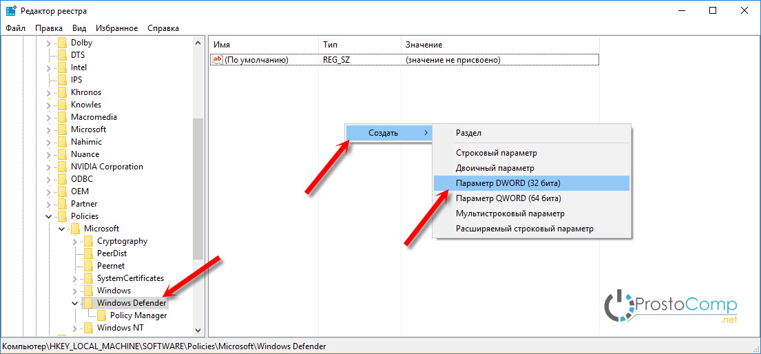This screenshot has width=761, height=354.
Task: Click the IPS folder icon
Action: point(61,80)
